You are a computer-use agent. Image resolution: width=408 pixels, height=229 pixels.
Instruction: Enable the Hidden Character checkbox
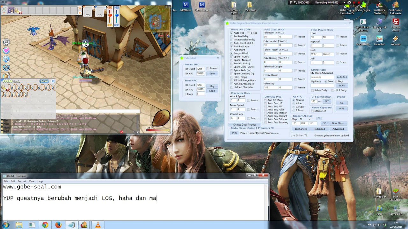click(x=232, y=87)
